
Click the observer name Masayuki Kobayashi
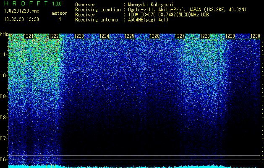click(x=151, y=5)
